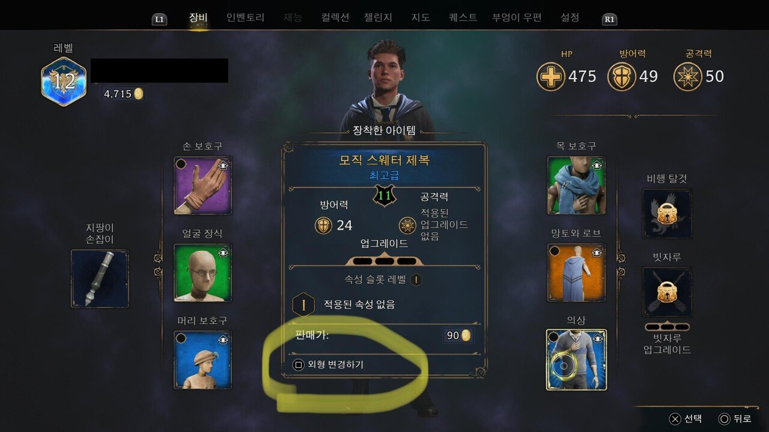The height and width of the screenshot is (432, 769).
Task: Toggle eye visibility on 목 보호구 slot
Action: 597,165
